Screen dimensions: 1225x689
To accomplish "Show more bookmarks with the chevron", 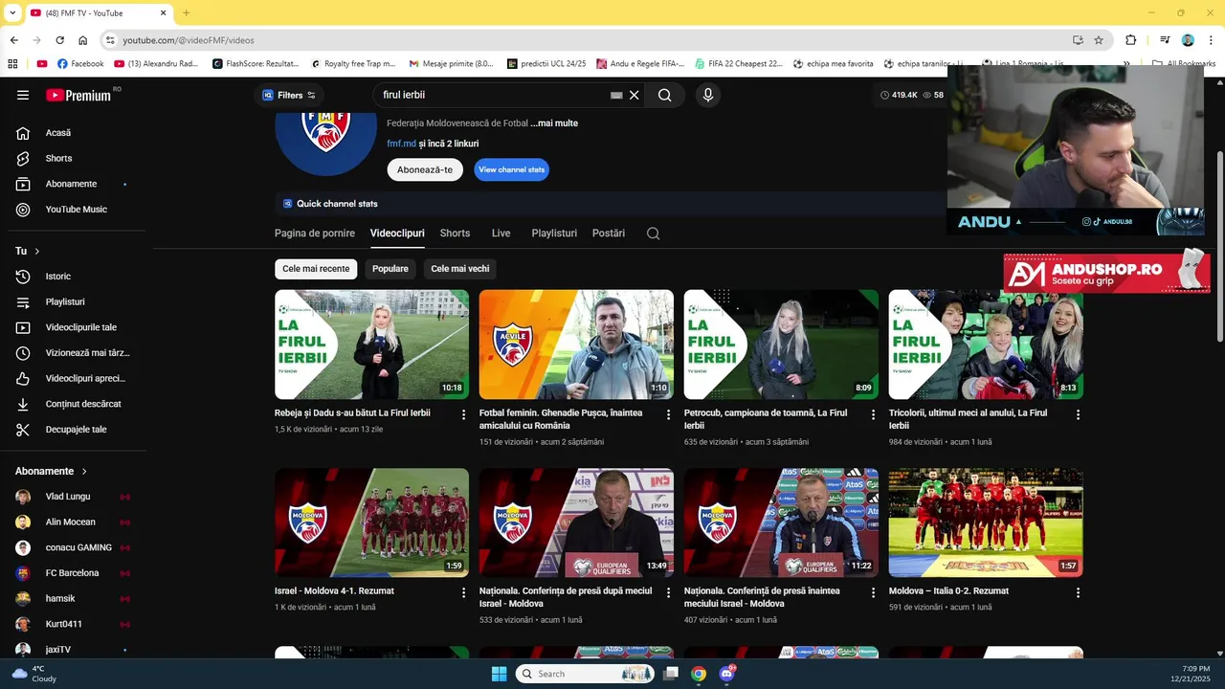I will click(1126, 64).
